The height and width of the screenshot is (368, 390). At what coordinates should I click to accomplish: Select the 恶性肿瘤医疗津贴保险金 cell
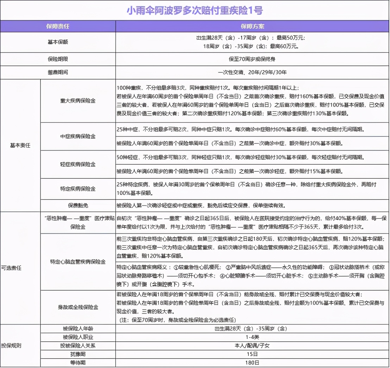78,222
